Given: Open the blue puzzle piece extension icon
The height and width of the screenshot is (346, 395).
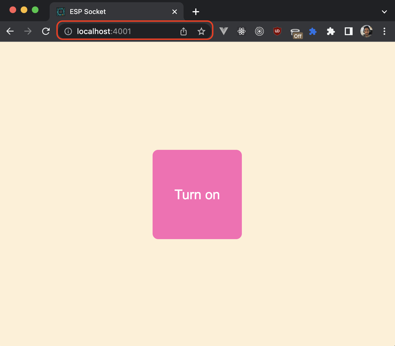Looking at the screenshot, I should point(313,31).
